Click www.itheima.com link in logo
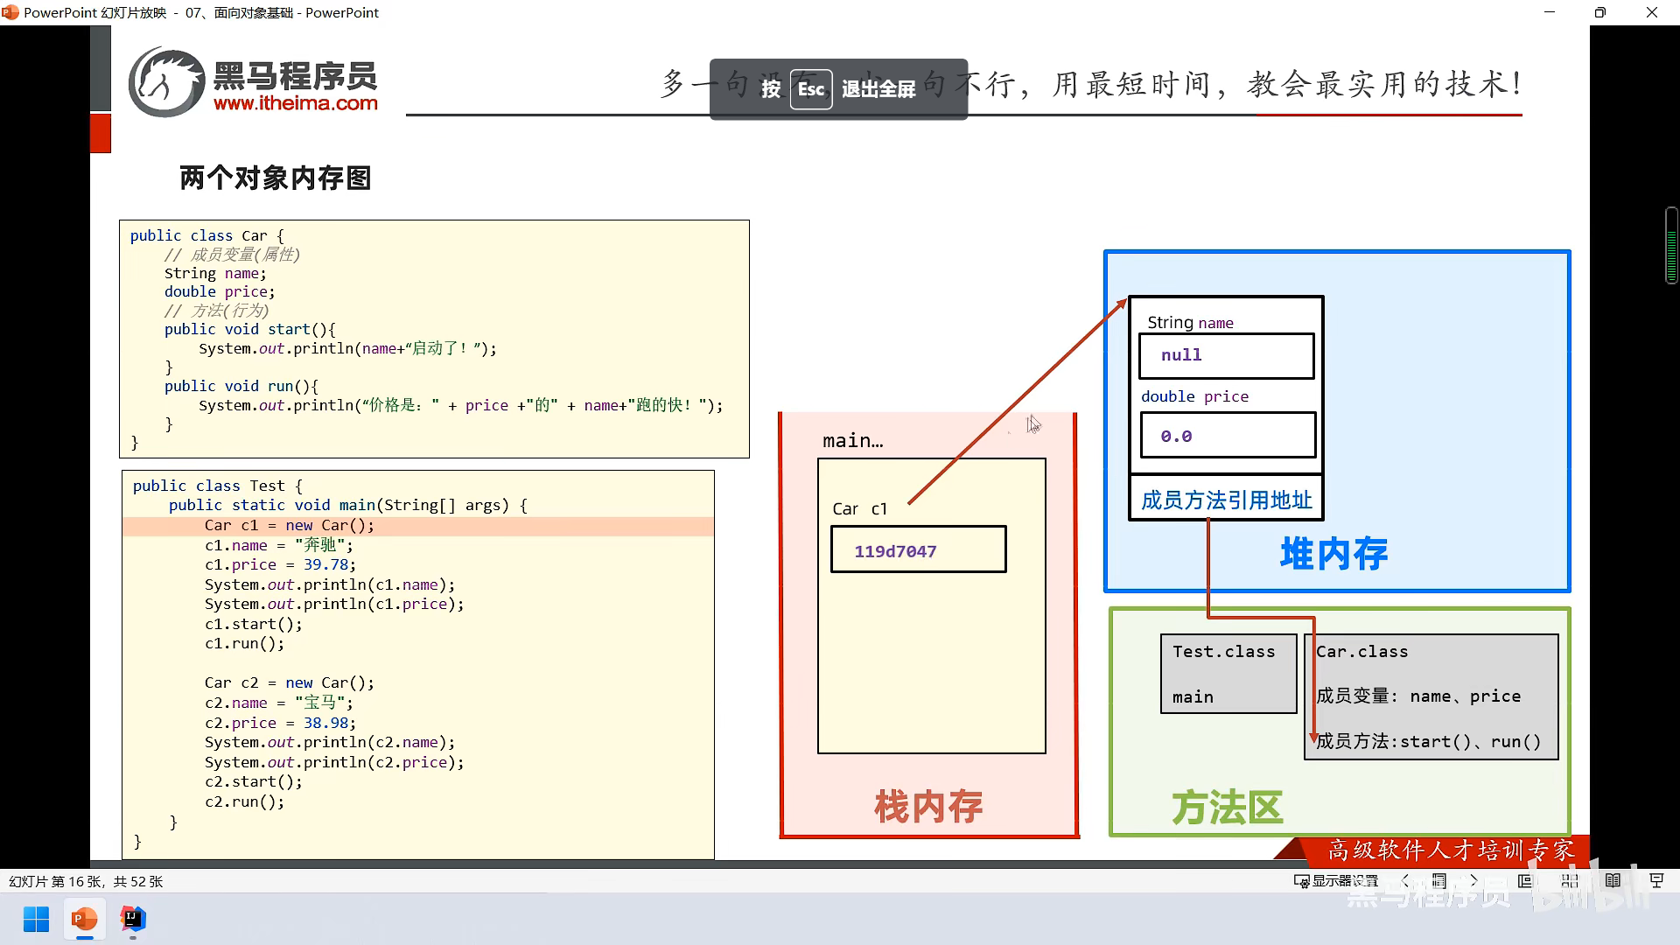The width and height of the screenshot is (1680, 945). click(296, 103)
